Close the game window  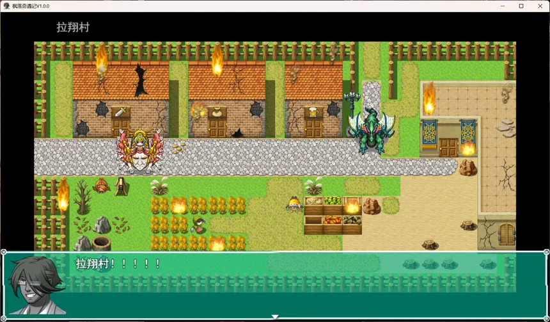point(540,6)
